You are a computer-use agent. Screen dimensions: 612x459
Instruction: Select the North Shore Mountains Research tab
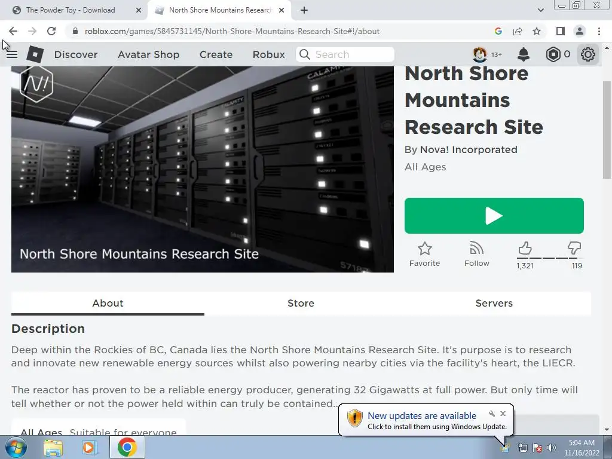[220, 10]
